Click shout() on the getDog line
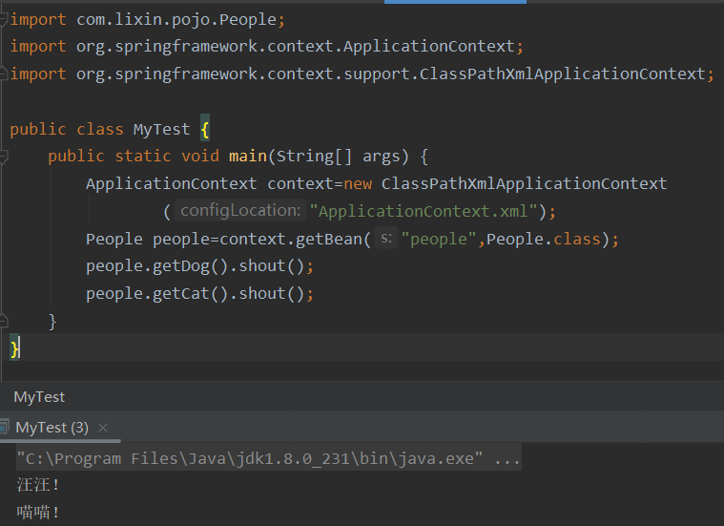The width and height of the screenshot is (724, 526). tap(272, 266)
